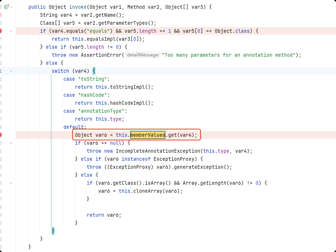336x252 pixels.
Task: Toggle the breakpoint on the equals if-statement line
Action: (1, 31)
